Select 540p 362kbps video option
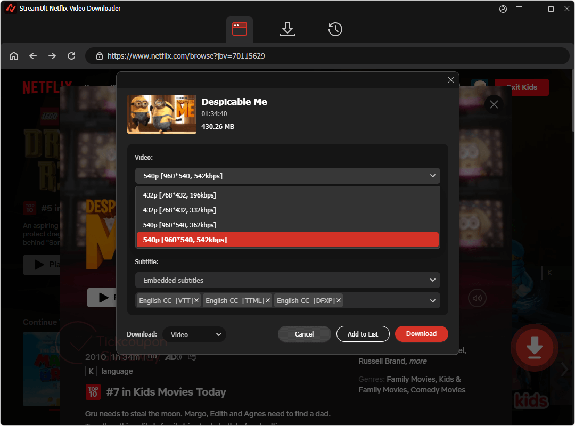This screenshot has height=426, width=575. [287, 225]
